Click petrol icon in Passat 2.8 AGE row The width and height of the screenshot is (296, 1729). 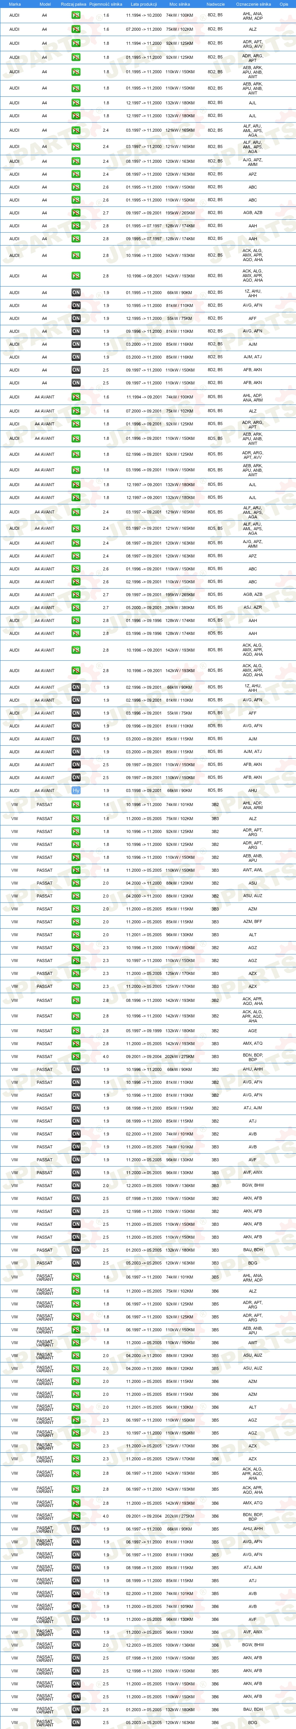pos(76,1031)
